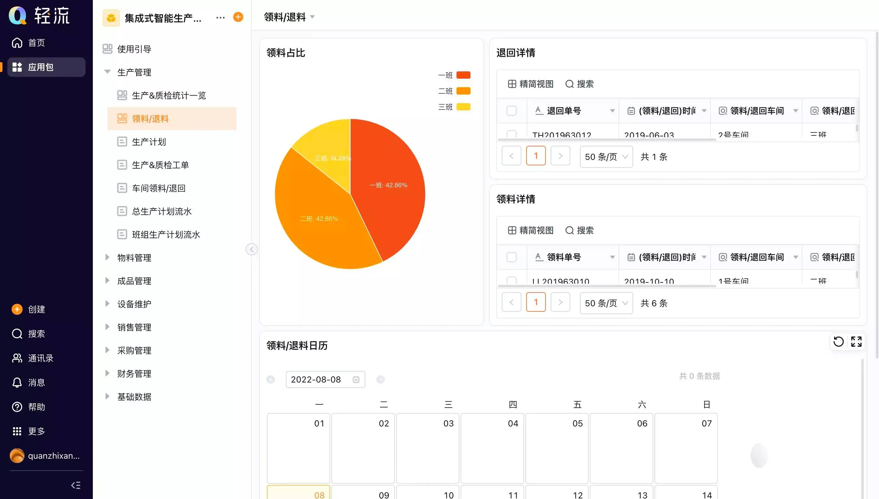Open 车间领料/退回 menu item
The image size is (879, 499).
pos(159,188)
